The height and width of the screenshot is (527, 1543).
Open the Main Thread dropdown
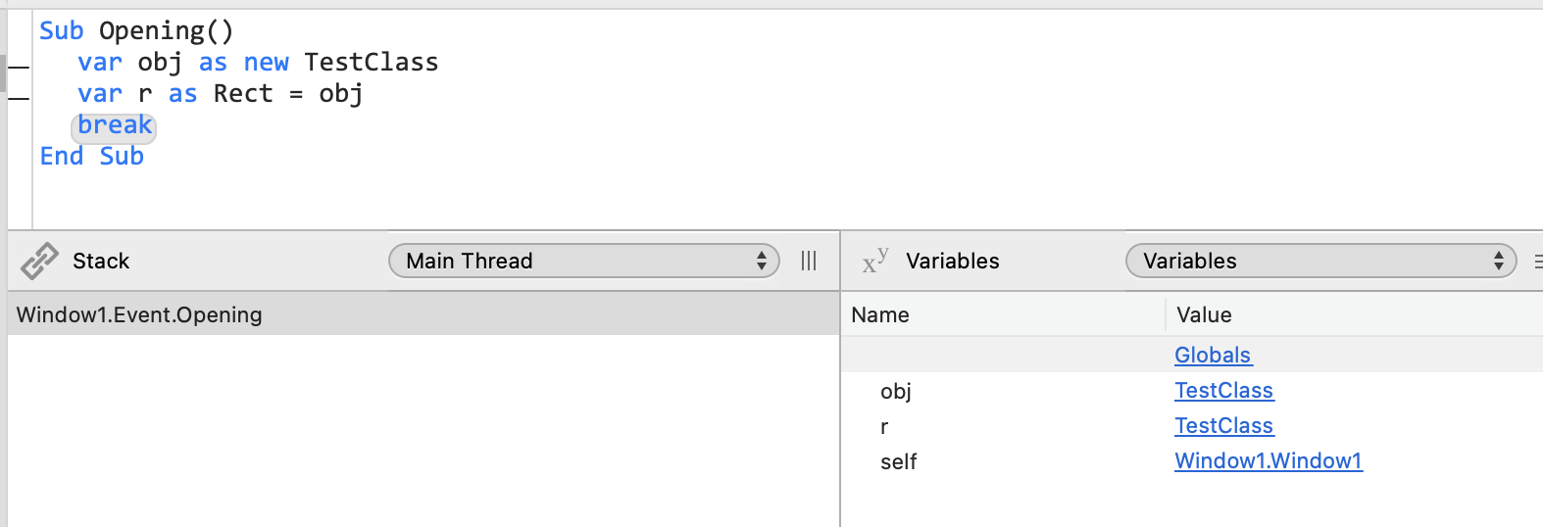[584, 261]
